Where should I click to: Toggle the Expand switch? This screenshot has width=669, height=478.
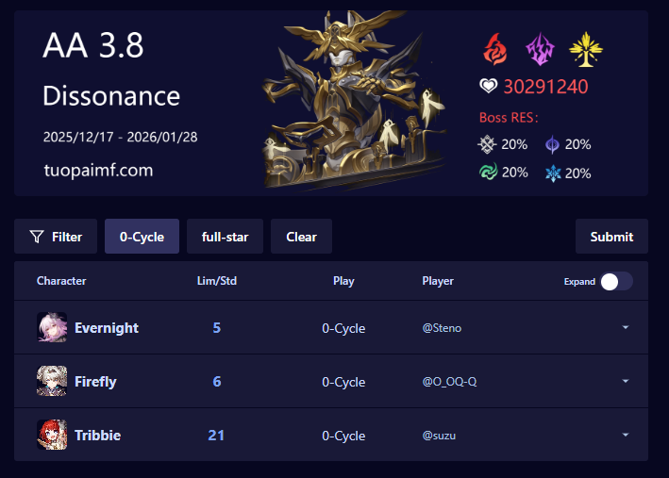pos(616,282)
